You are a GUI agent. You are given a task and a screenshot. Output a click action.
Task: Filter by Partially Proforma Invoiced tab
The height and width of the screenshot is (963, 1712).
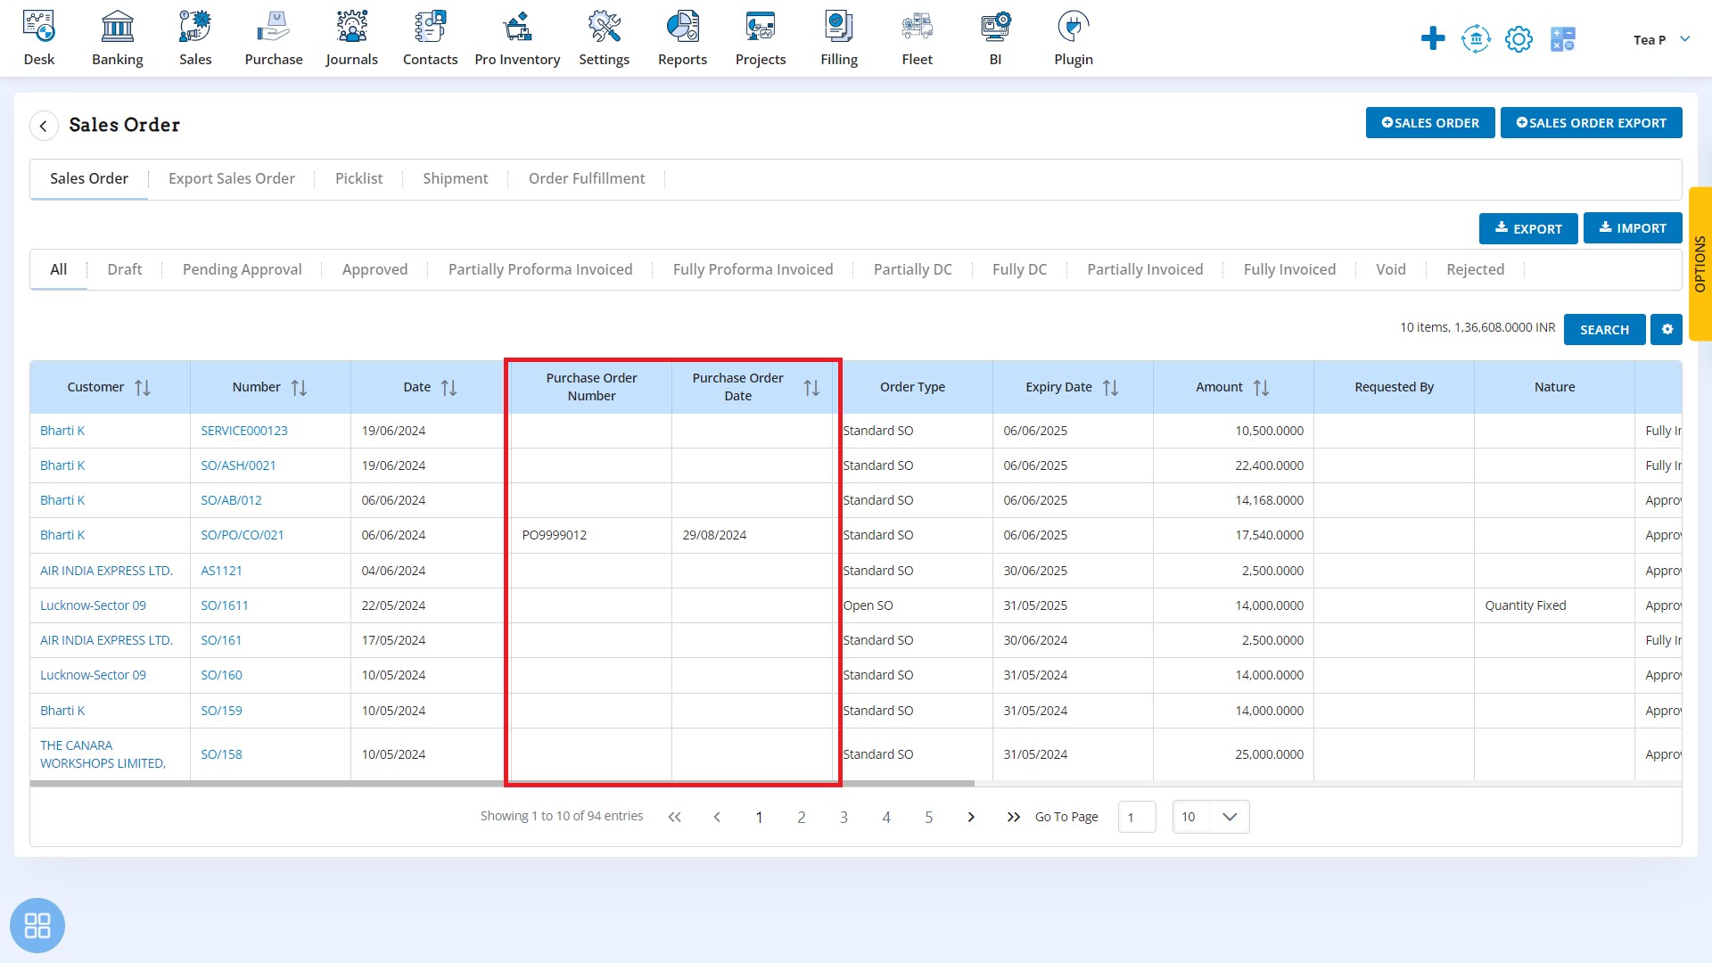[540, 269]
